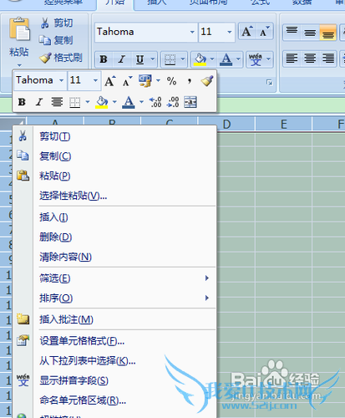This screenshot has width=345, height=418.
Task: Click mini toolbar Font Color A
Action: pyautogui.click(x=129, y=102)
